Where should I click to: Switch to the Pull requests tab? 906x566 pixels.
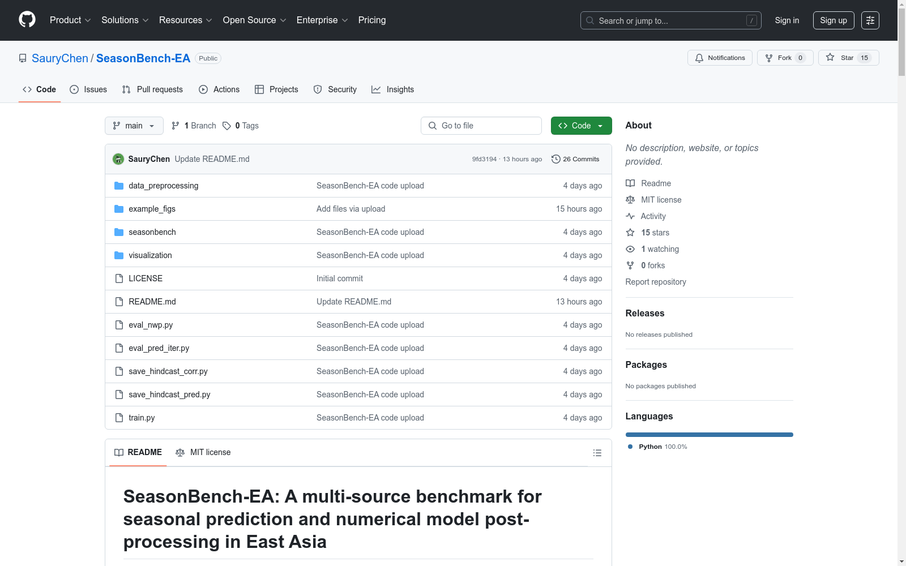pos(152,89)
